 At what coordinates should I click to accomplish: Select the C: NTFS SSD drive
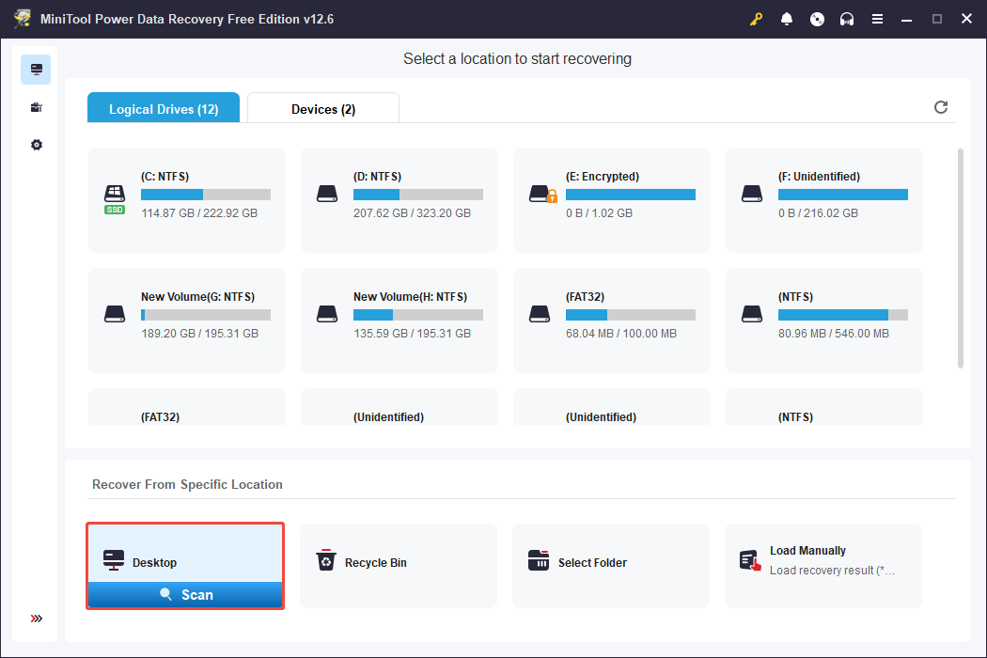pyautogui.click(x=187, y=199)
